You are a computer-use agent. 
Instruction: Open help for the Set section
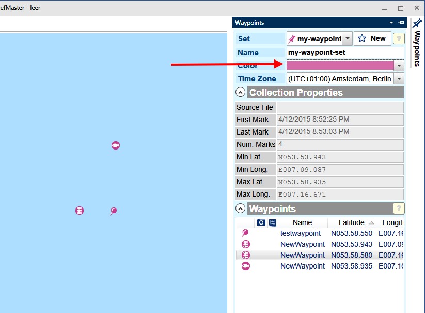click(x=398, y=39)
